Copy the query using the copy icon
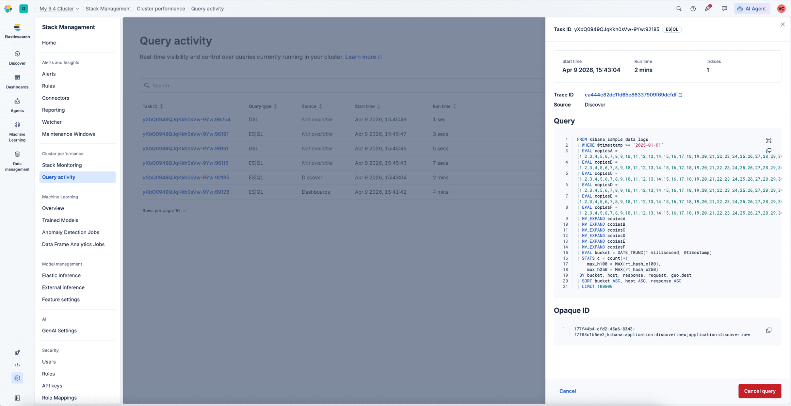Screen dimensions: 791x406 (769, 151)
